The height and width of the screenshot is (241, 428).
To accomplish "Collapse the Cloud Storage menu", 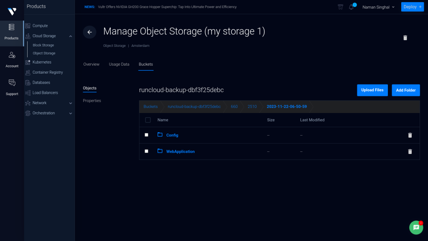I will click(70, 36).
